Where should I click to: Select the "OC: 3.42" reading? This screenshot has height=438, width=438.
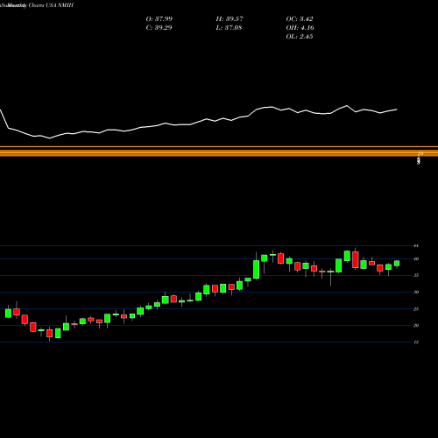click(x=300, y=18)
